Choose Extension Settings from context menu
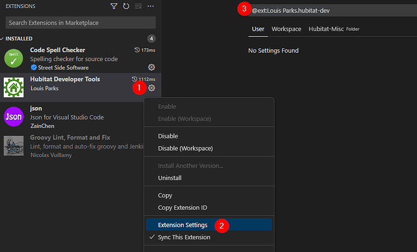This screenshot has height=252, width=417. coord(183,225)
